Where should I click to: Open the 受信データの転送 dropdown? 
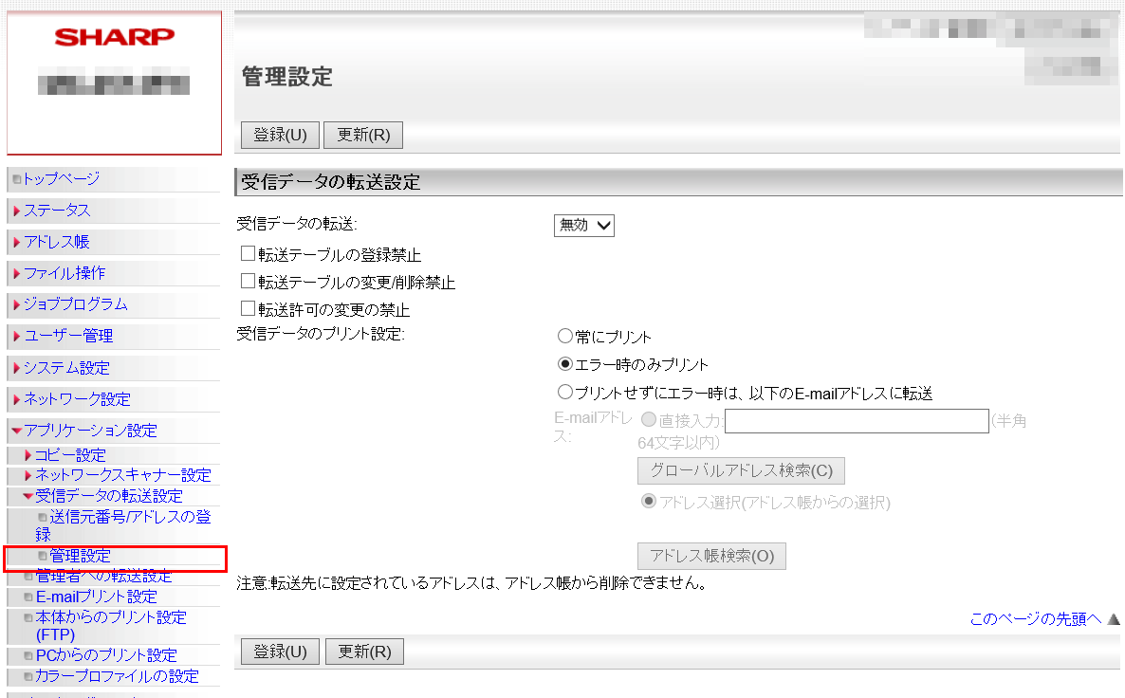click(x=583, y=225)
